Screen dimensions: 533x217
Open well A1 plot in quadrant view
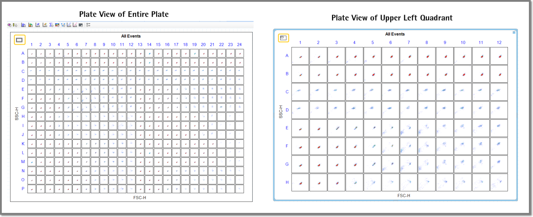pyautogui.click(x=300, y=56)
